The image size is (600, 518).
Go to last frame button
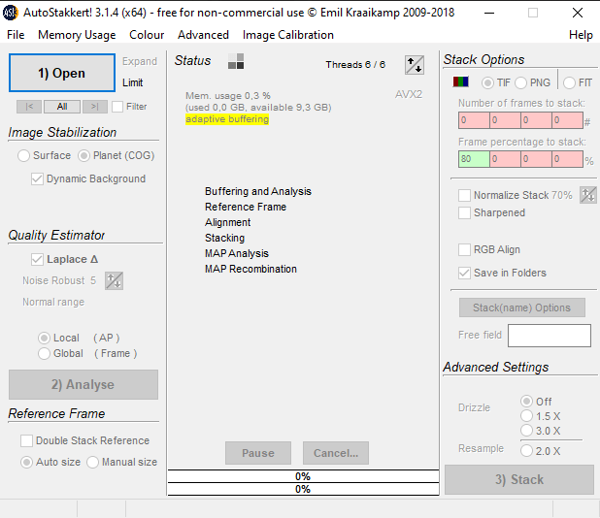pos(94,107)
